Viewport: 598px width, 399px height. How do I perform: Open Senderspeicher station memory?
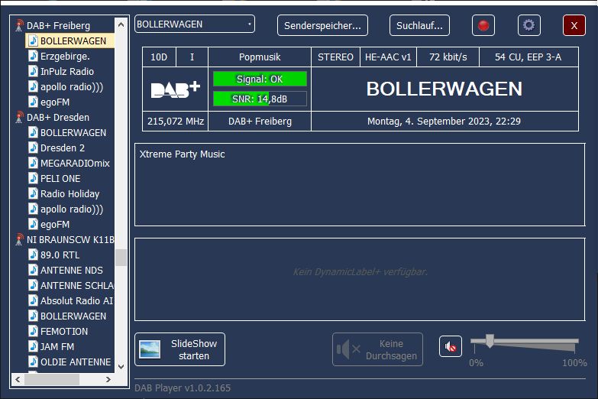click(322, 25)
